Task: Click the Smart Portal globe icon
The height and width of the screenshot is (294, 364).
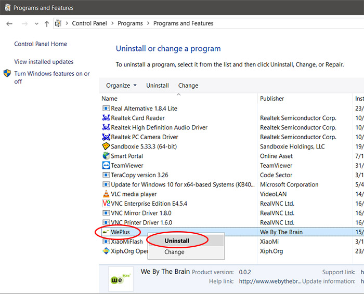Action: point(106,156)
